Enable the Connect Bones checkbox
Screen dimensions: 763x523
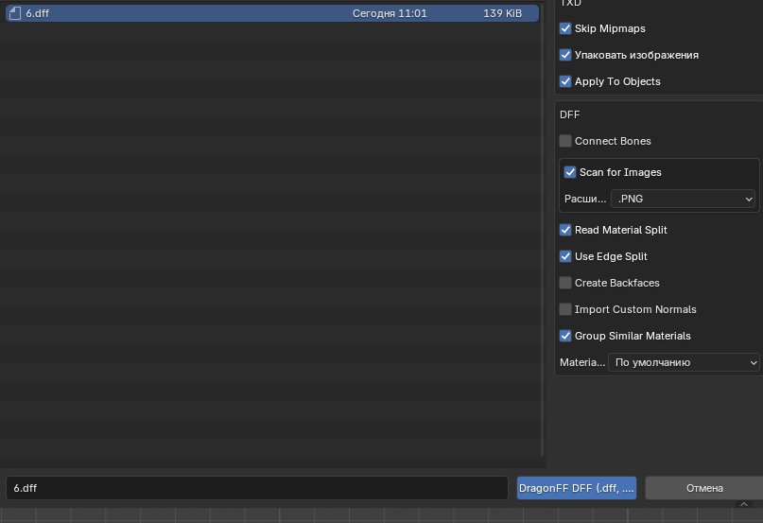(x=565, y=142)
